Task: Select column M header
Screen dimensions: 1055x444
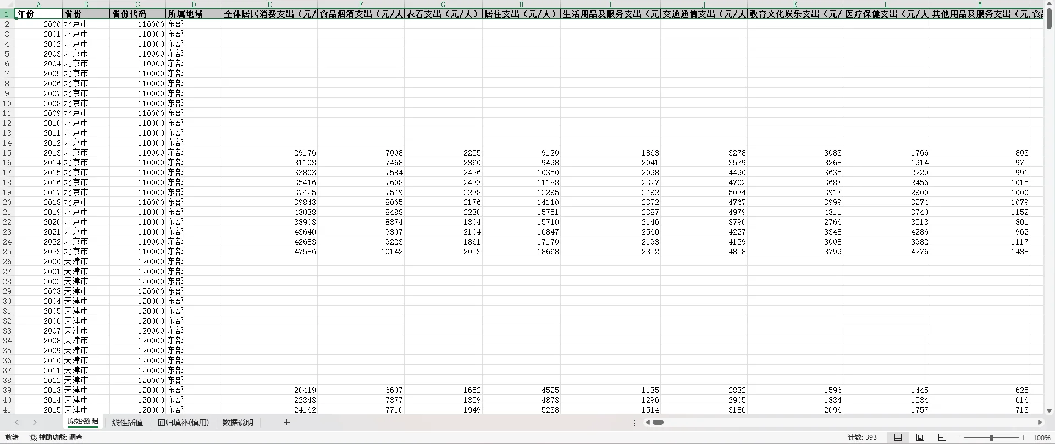Action: 980,4
